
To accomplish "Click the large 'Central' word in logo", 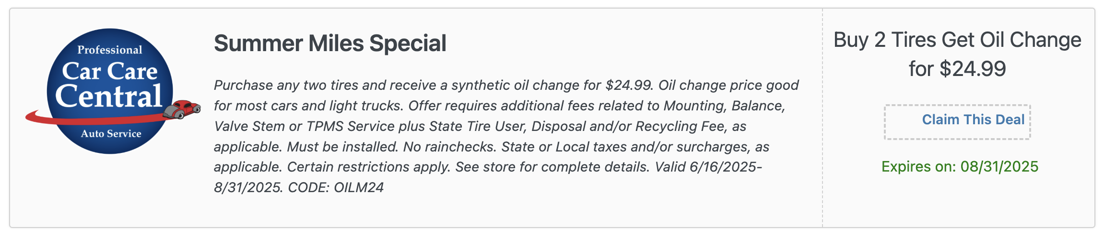I will point(109,96).
